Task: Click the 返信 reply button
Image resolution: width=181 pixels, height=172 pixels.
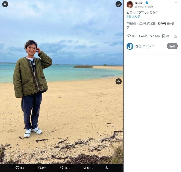Action: pyautogui.click(x=172, y=46)
